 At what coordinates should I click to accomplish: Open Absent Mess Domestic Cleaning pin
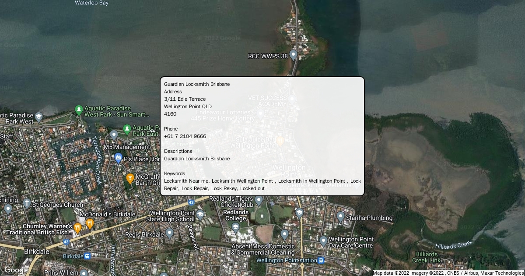point(284,235)
